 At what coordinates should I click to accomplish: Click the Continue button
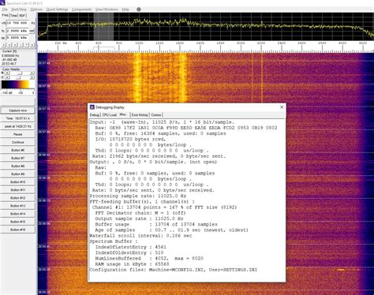(x=18, y=142)
